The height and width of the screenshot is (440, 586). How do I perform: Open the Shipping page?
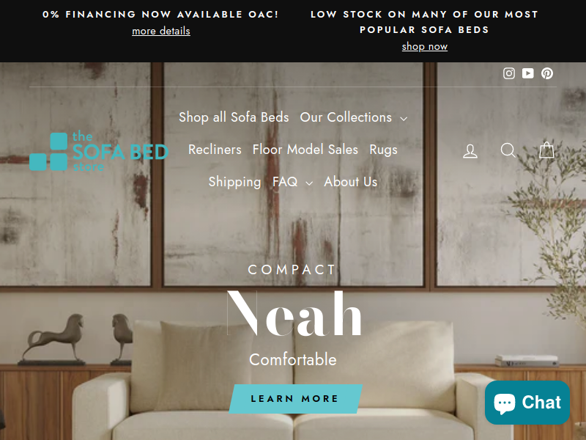point(234,182)
